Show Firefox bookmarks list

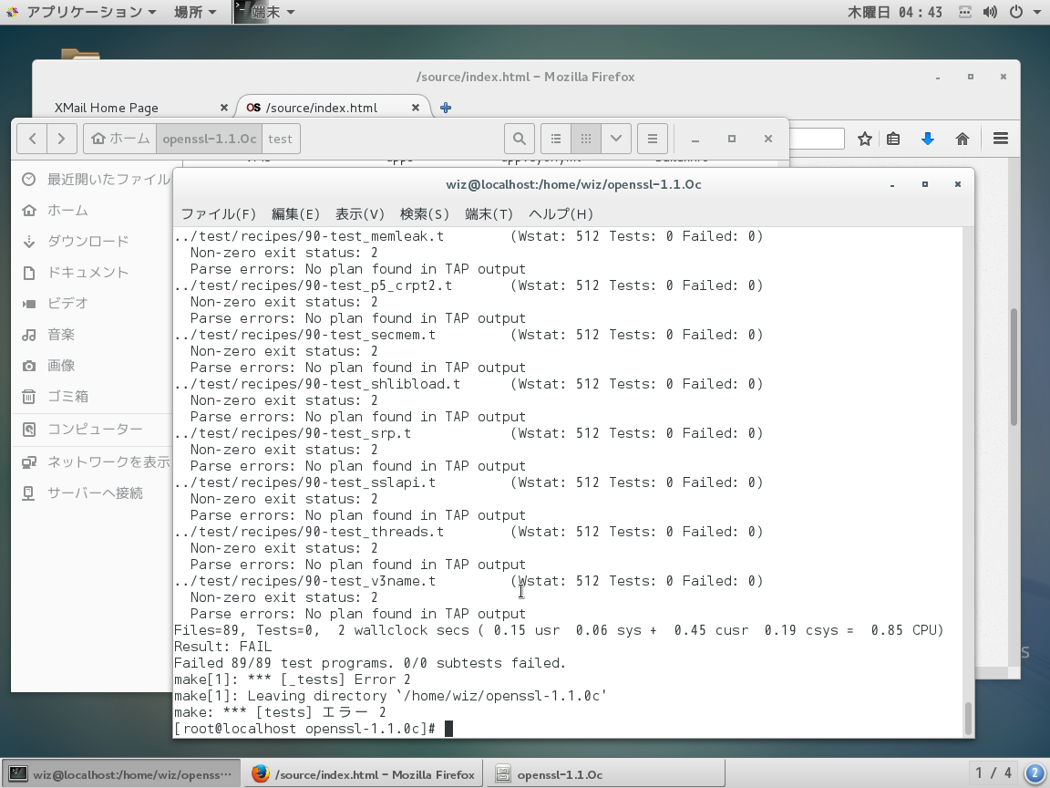892,139
